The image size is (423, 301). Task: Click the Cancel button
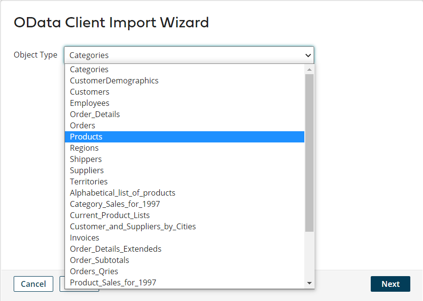tap(33, 284)
